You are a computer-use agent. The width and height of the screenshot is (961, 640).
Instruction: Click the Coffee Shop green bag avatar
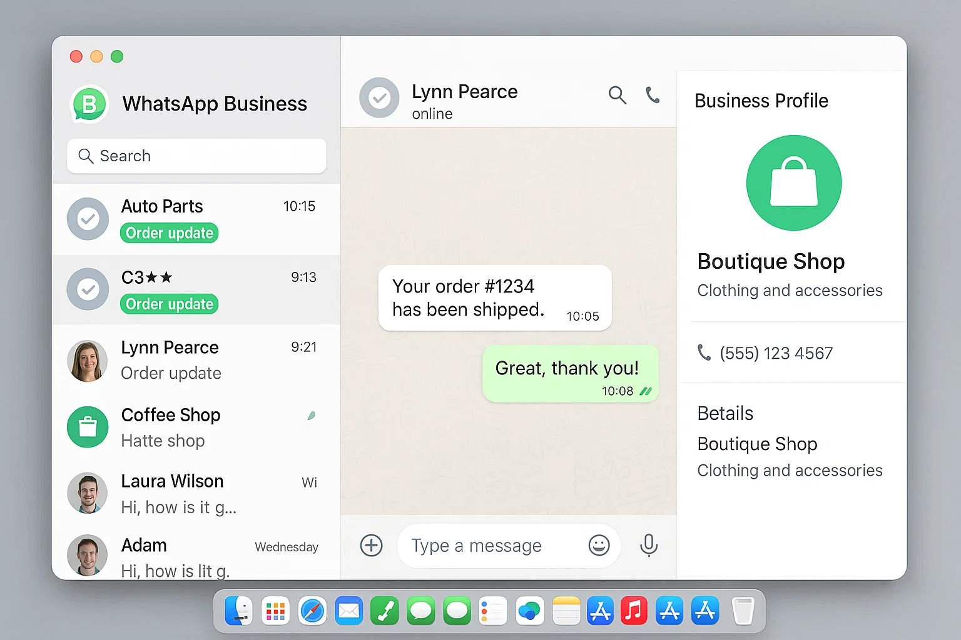[x=88, y=427]
